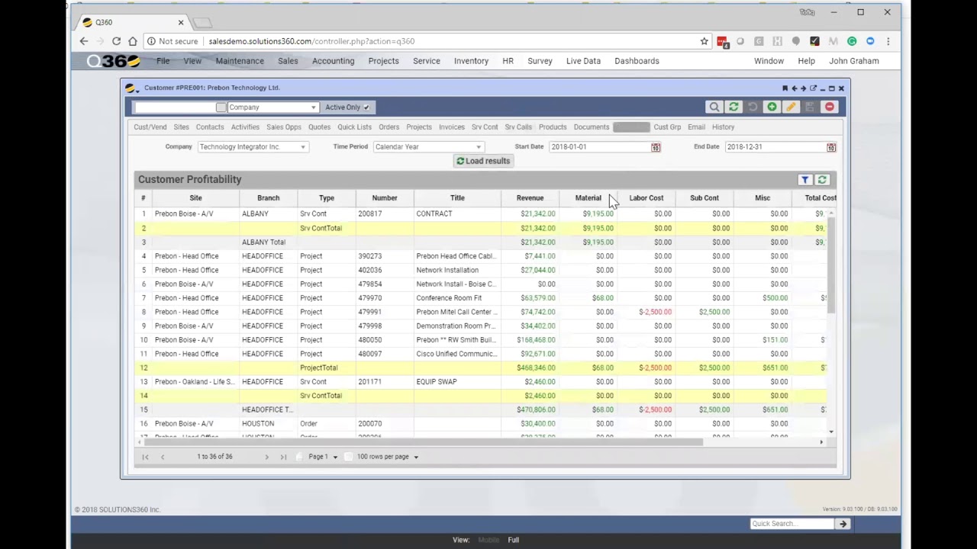
Task: Click the green refresh icon in customer toolbar
Action: [x=734, y=108]
